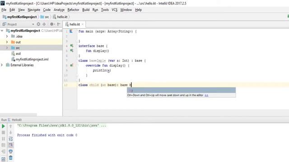The image size is (289, 162).
Task: Click myfirstKotlinproject breadcrumb
Action: pyautogui.click(x=20, y=17)
